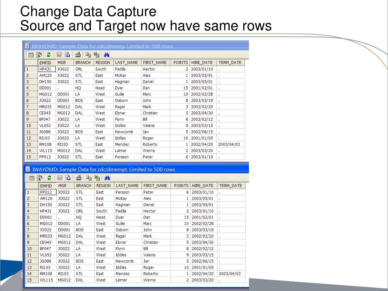Click the REGION column header in dmemp window
Viewport: 388px width, 291px height.
pos(103,63)
